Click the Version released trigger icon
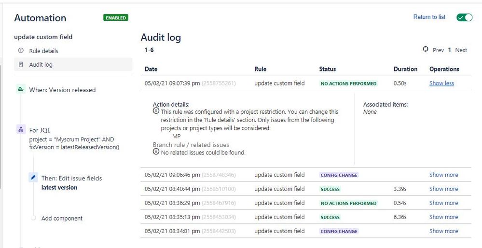Viewport: 482px width, 248px height. [x=21, y=89]
